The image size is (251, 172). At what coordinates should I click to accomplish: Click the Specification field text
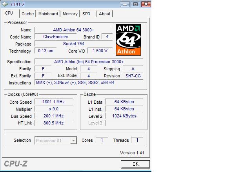89,62
